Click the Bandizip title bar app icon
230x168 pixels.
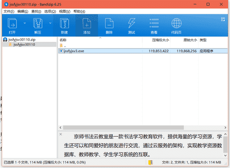click(x=6, y=4)
